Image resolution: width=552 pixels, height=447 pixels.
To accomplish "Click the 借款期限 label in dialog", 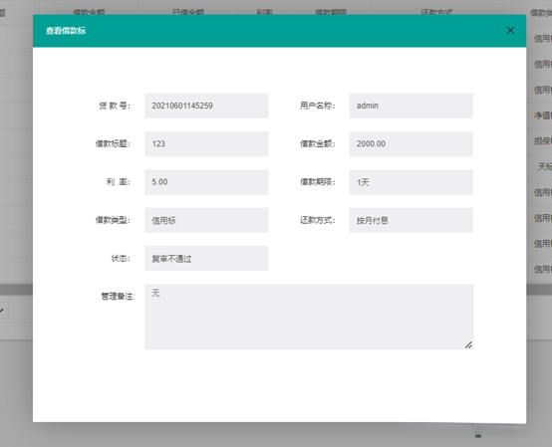I will [x=318, y=182].
